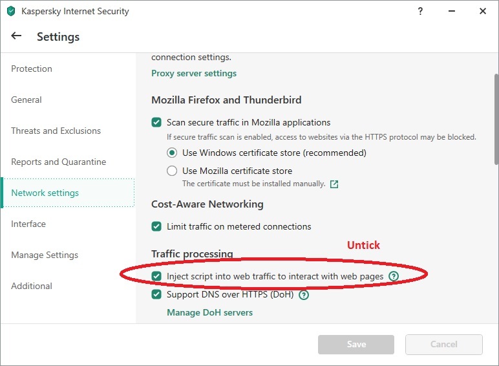Click Manage DoH servers link
This screenshot has width=499, height=366.
pyautogui.click(x=209, y=312)
